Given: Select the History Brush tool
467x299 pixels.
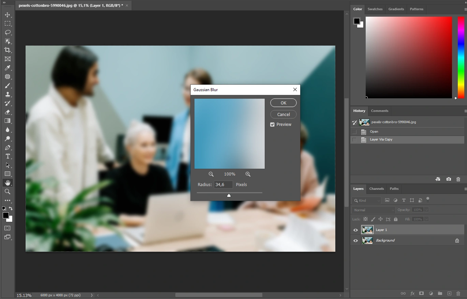Looking at the screenshot, I should click(x=8, y=103).
